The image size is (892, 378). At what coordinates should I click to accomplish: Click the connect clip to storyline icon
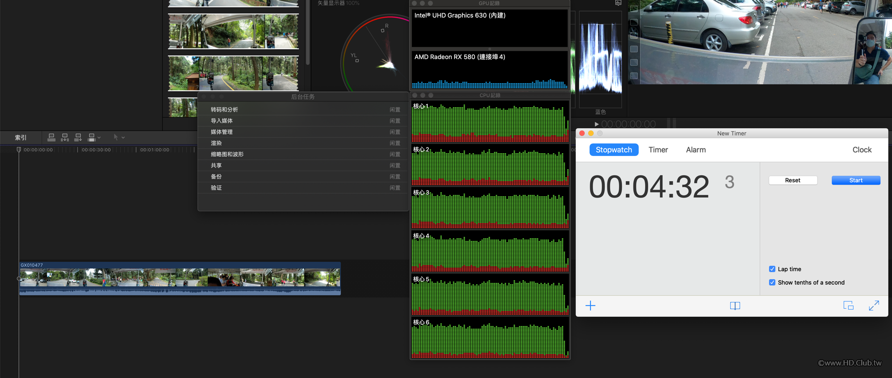[x=51, y=137]
